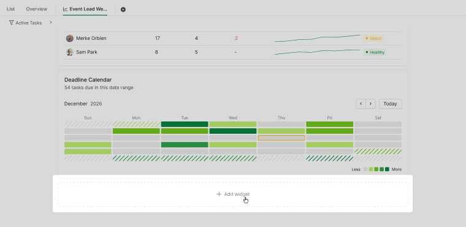Select the darkest green Wednesday calendar cell
The width and height of the screenshot is (466, 227).
click(x=233, y=131)
